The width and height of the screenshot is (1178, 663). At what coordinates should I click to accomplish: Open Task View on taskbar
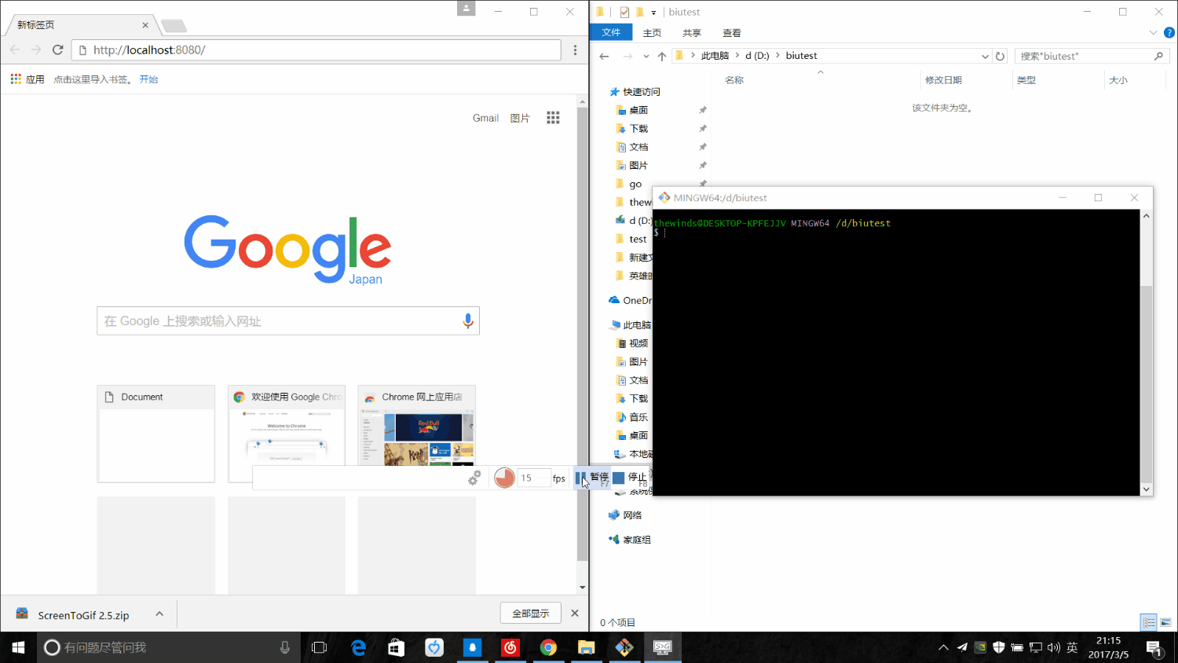pos(319,647)
